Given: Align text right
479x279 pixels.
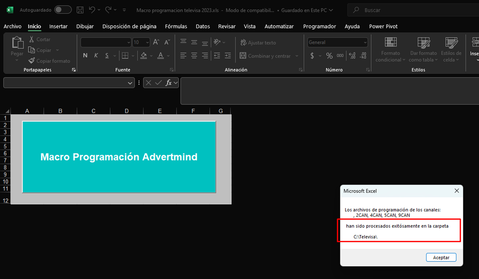Looking at the screenshot, I should click(205, 55).
